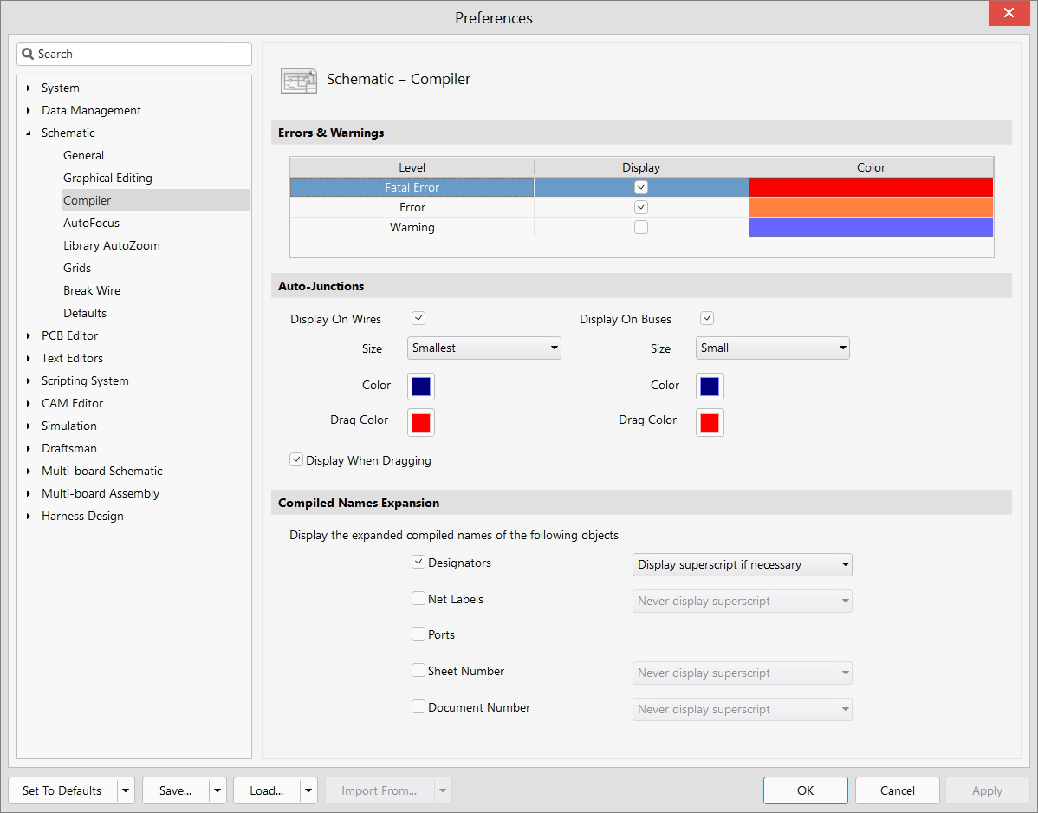
Task: Select Library AutoZoom page
Action: coord(111,245)
